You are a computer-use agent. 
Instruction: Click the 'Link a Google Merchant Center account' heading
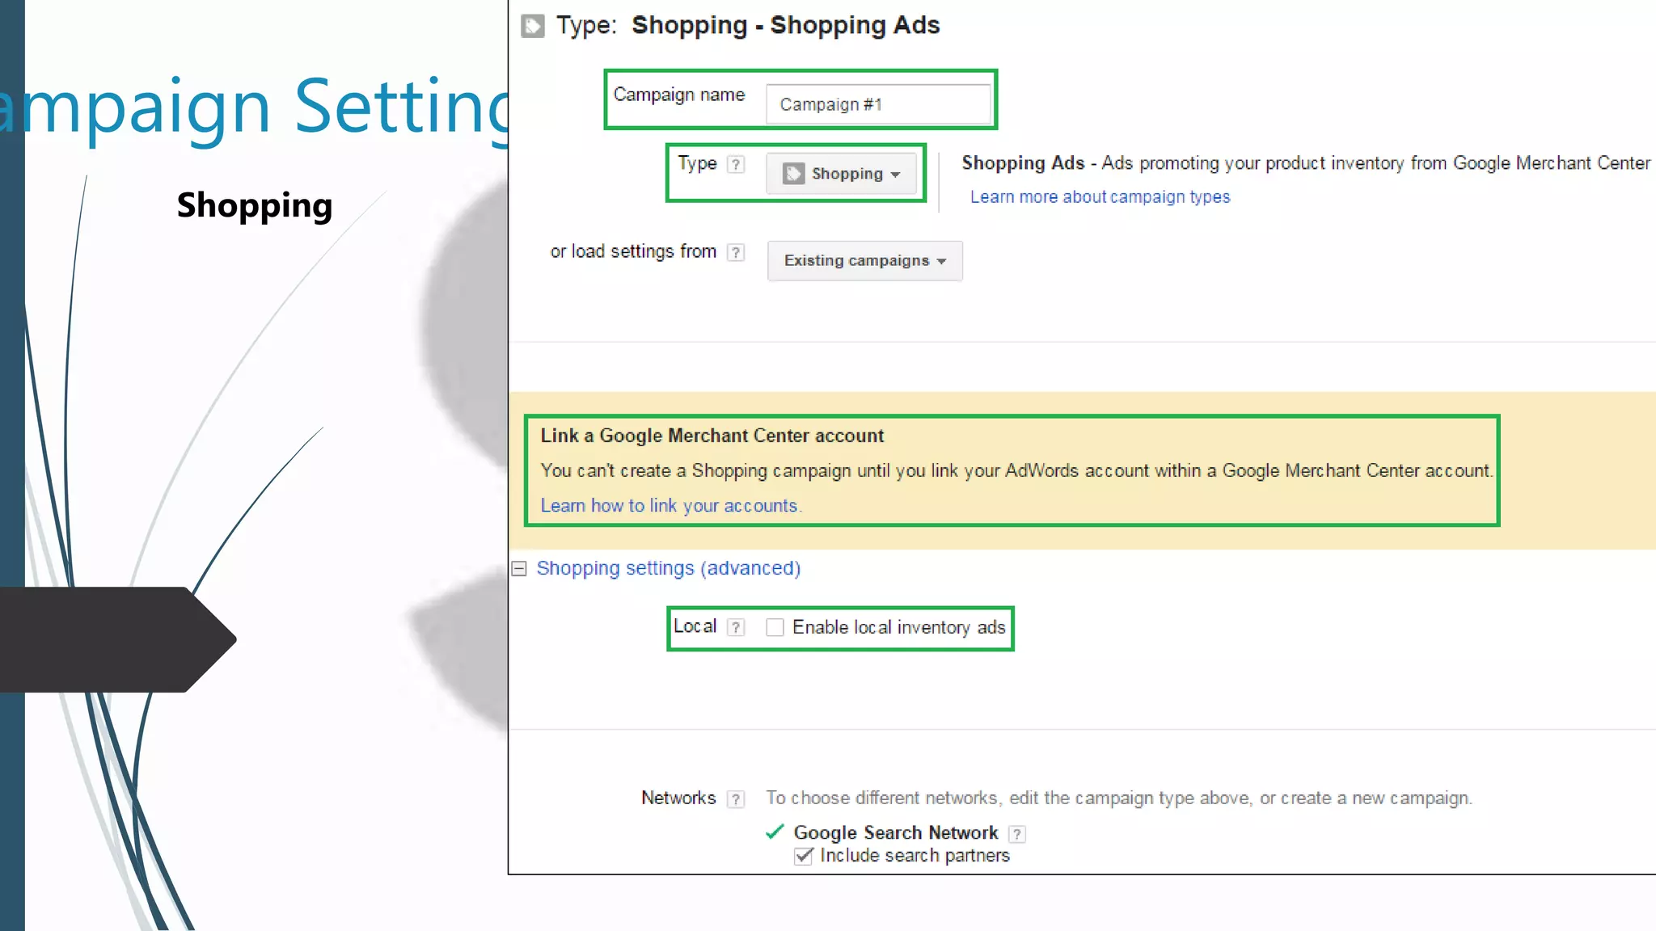(712, 436)
